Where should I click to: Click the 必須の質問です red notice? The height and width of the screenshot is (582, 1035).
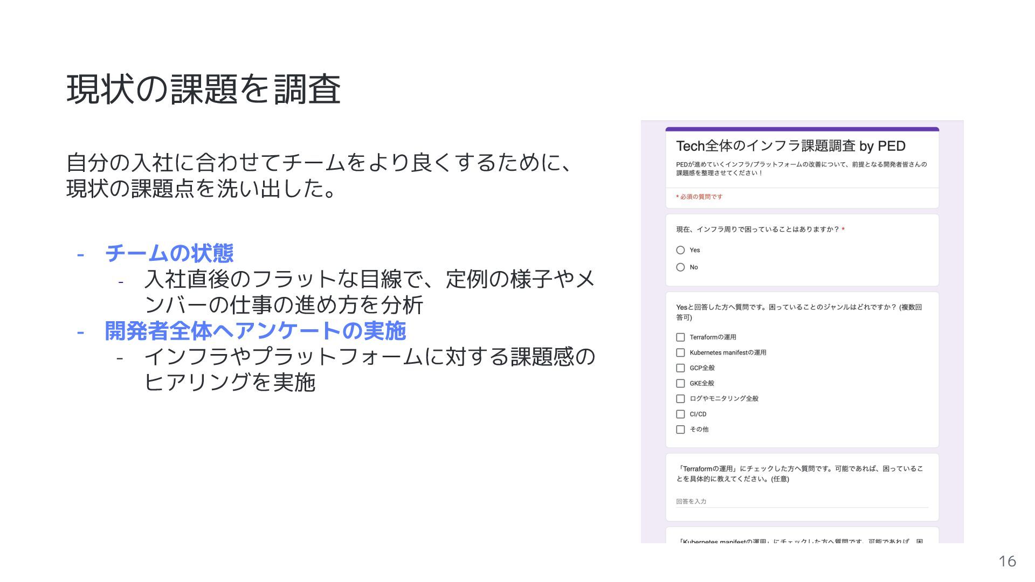(699, 197)
